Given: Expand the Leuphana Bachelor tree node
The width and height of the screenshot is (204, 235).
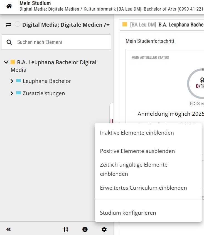Looking at the screenshot, I should tap(12, 81).
